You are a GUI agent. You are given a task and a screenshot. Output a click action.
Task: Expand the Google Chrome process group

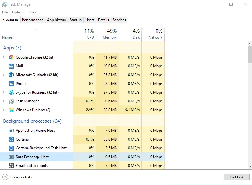tap(4, 57)
